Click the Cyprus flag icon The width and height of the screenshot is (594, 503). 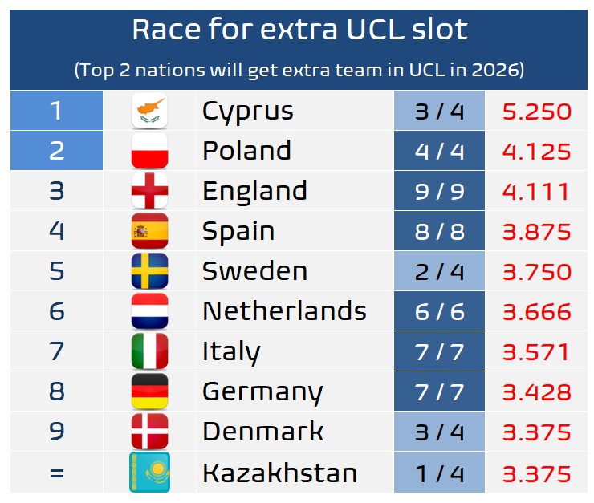[x=149, y=111]
